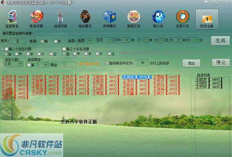232x157 pixels.
Task: Select gender 女 radio button
Action: tap(56, 41)
